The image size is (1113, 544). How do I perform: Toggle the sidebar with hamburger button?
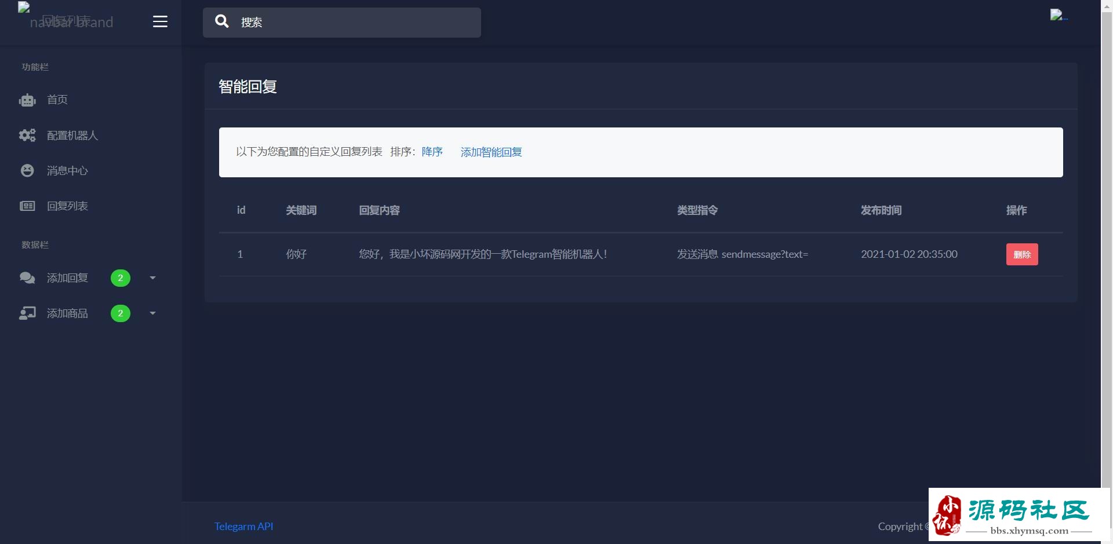coord(160,22)
